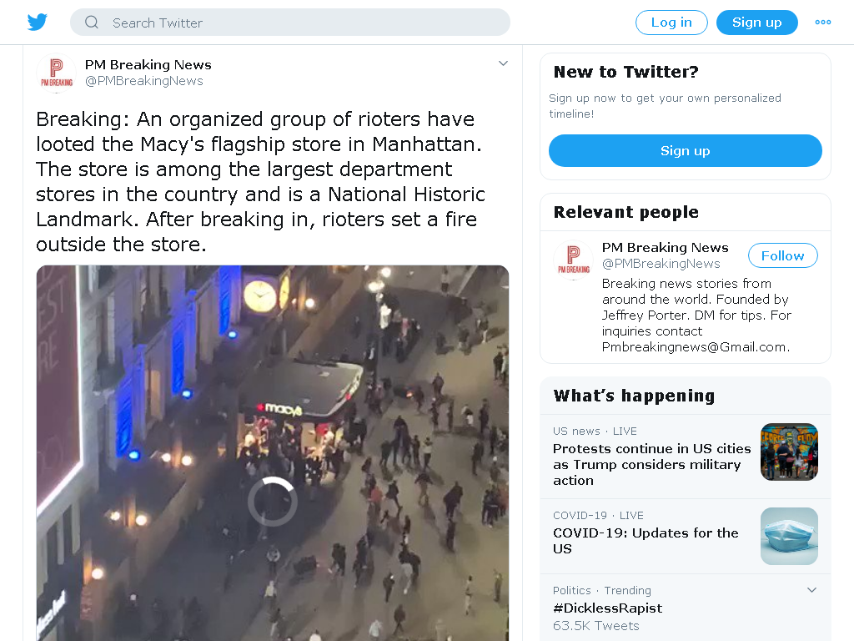
Task: Click the Log in button
Action: (x=671, y=23)
